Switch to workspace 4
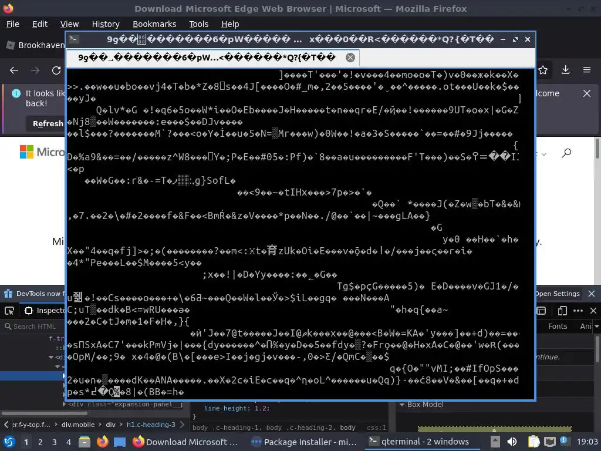601x451 pixels. click(69, 442)
